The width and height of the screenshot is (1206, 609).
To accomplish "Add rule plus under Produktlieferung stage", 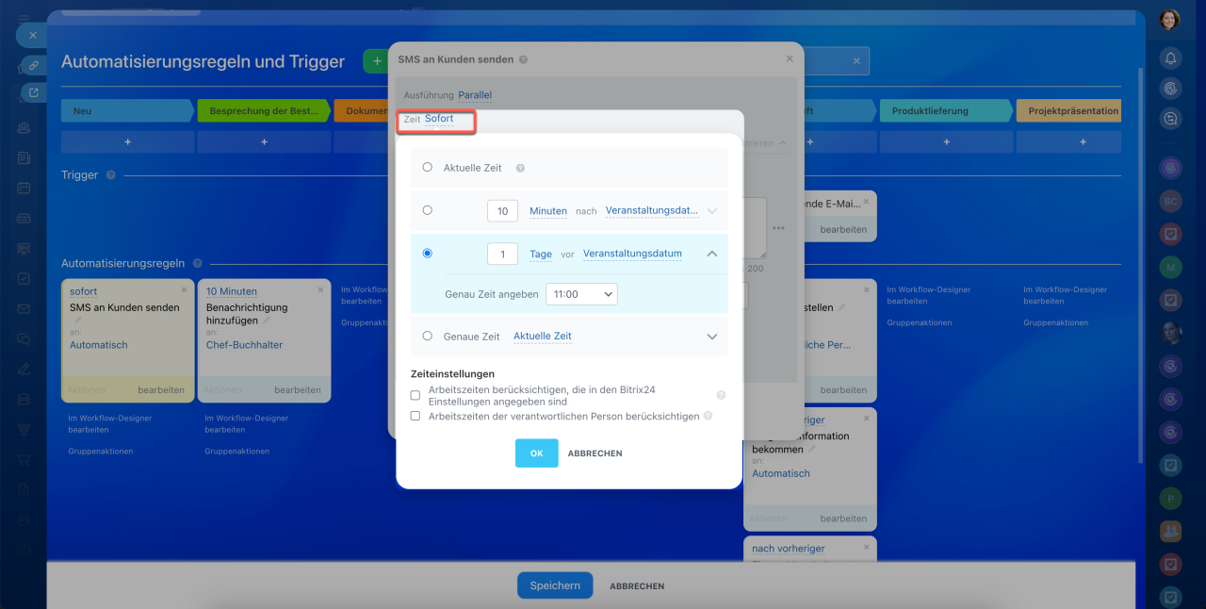I will pos(947,141).
